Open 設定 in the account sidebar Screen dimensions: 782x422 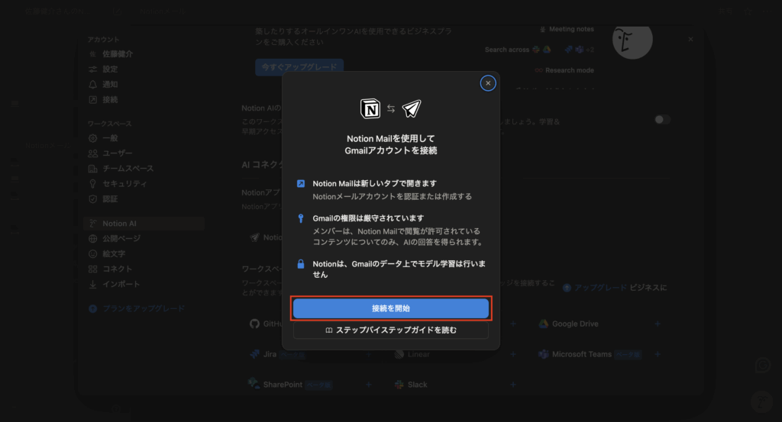click(109, 69)
